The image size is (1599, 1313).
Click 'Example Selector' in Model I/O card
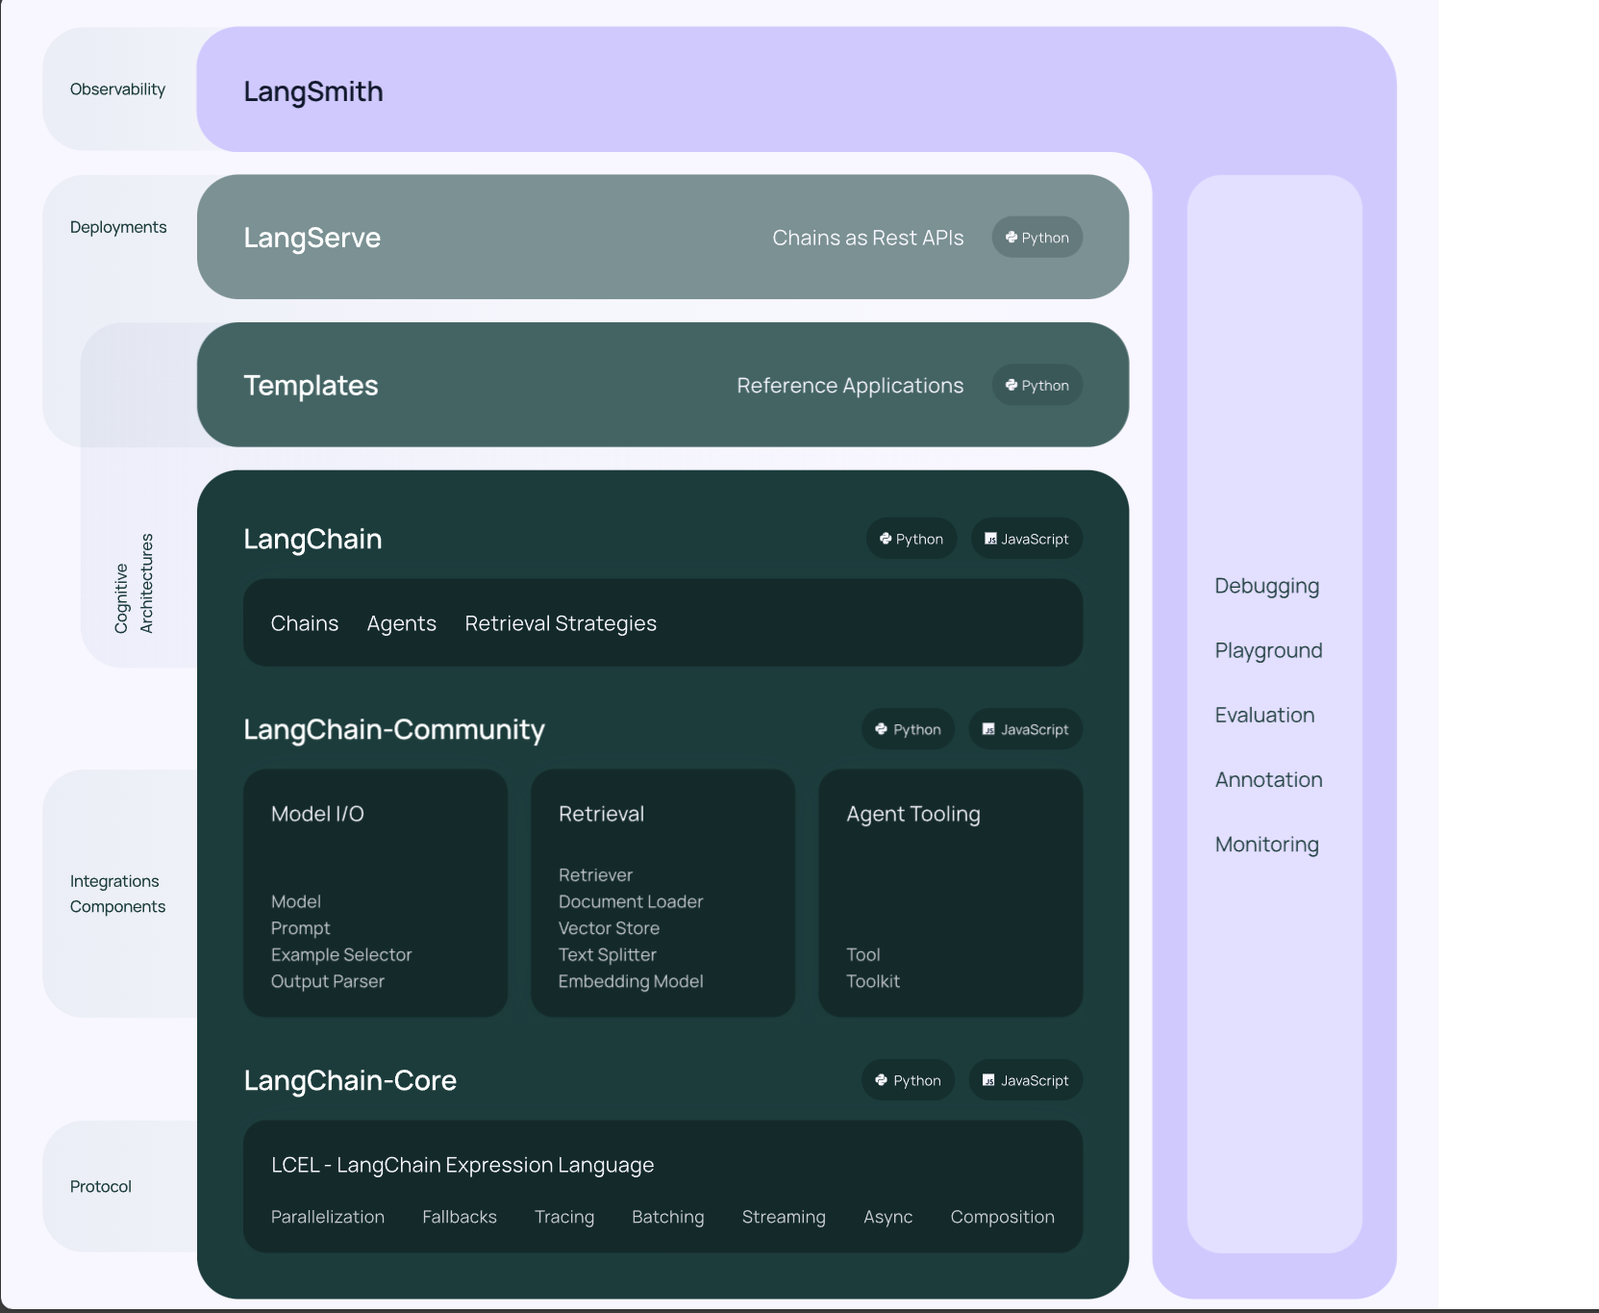341,954
